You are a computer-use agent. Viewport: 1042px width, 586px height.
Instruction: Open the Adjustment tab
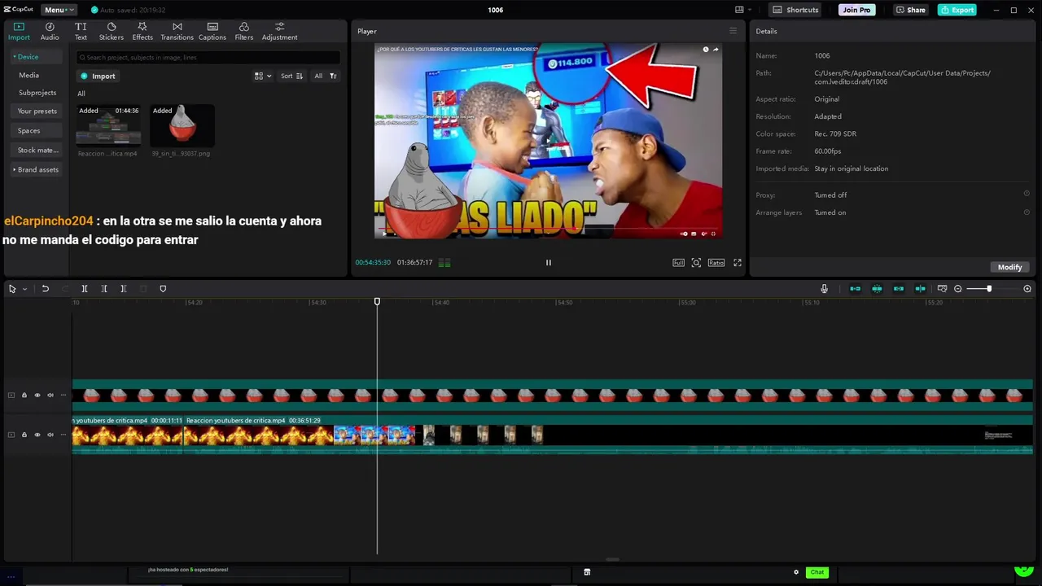pos(279,32)
